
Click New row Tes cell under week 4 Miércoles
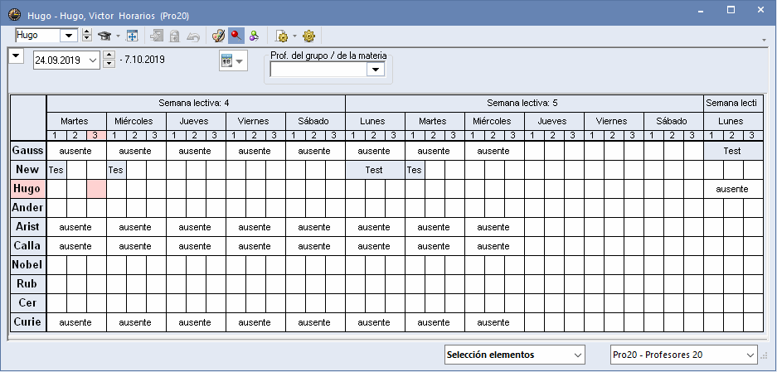pyautogui.click(x=116, y=169)
